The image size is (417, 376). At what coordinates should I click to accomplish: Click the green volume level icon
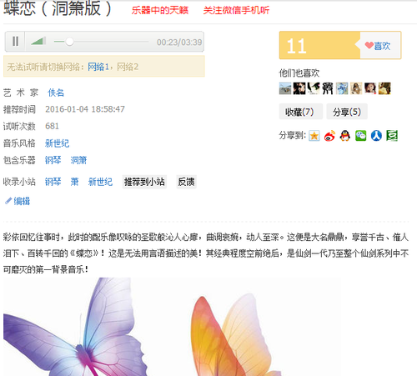click(38, 41)
